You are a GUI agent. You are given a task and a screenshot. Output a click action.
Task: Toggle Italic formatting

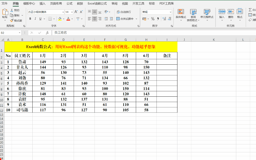click(35, 19)
